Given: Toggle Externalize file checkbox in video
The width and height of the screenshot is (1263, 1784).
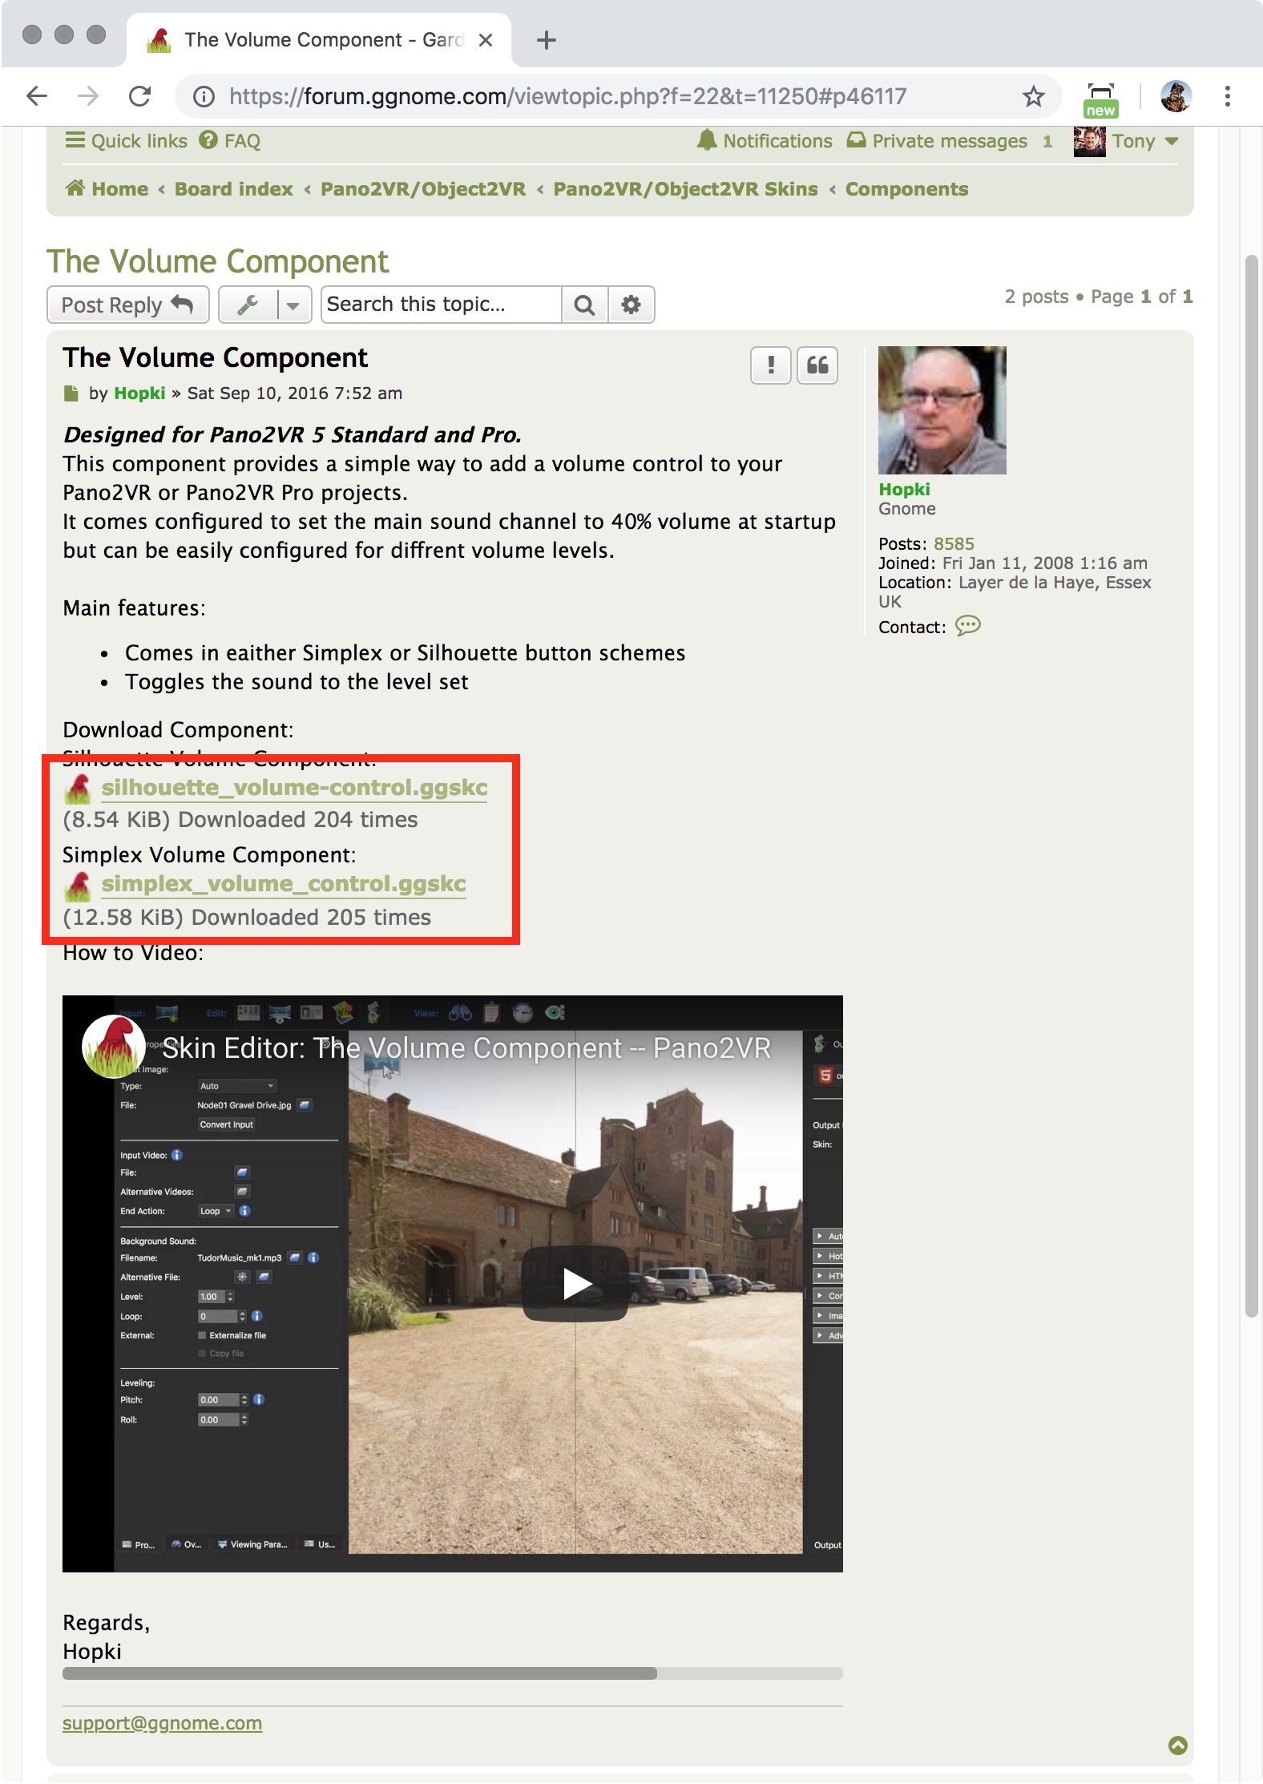Looking at the screenshot, I should tap(202, 1335).
